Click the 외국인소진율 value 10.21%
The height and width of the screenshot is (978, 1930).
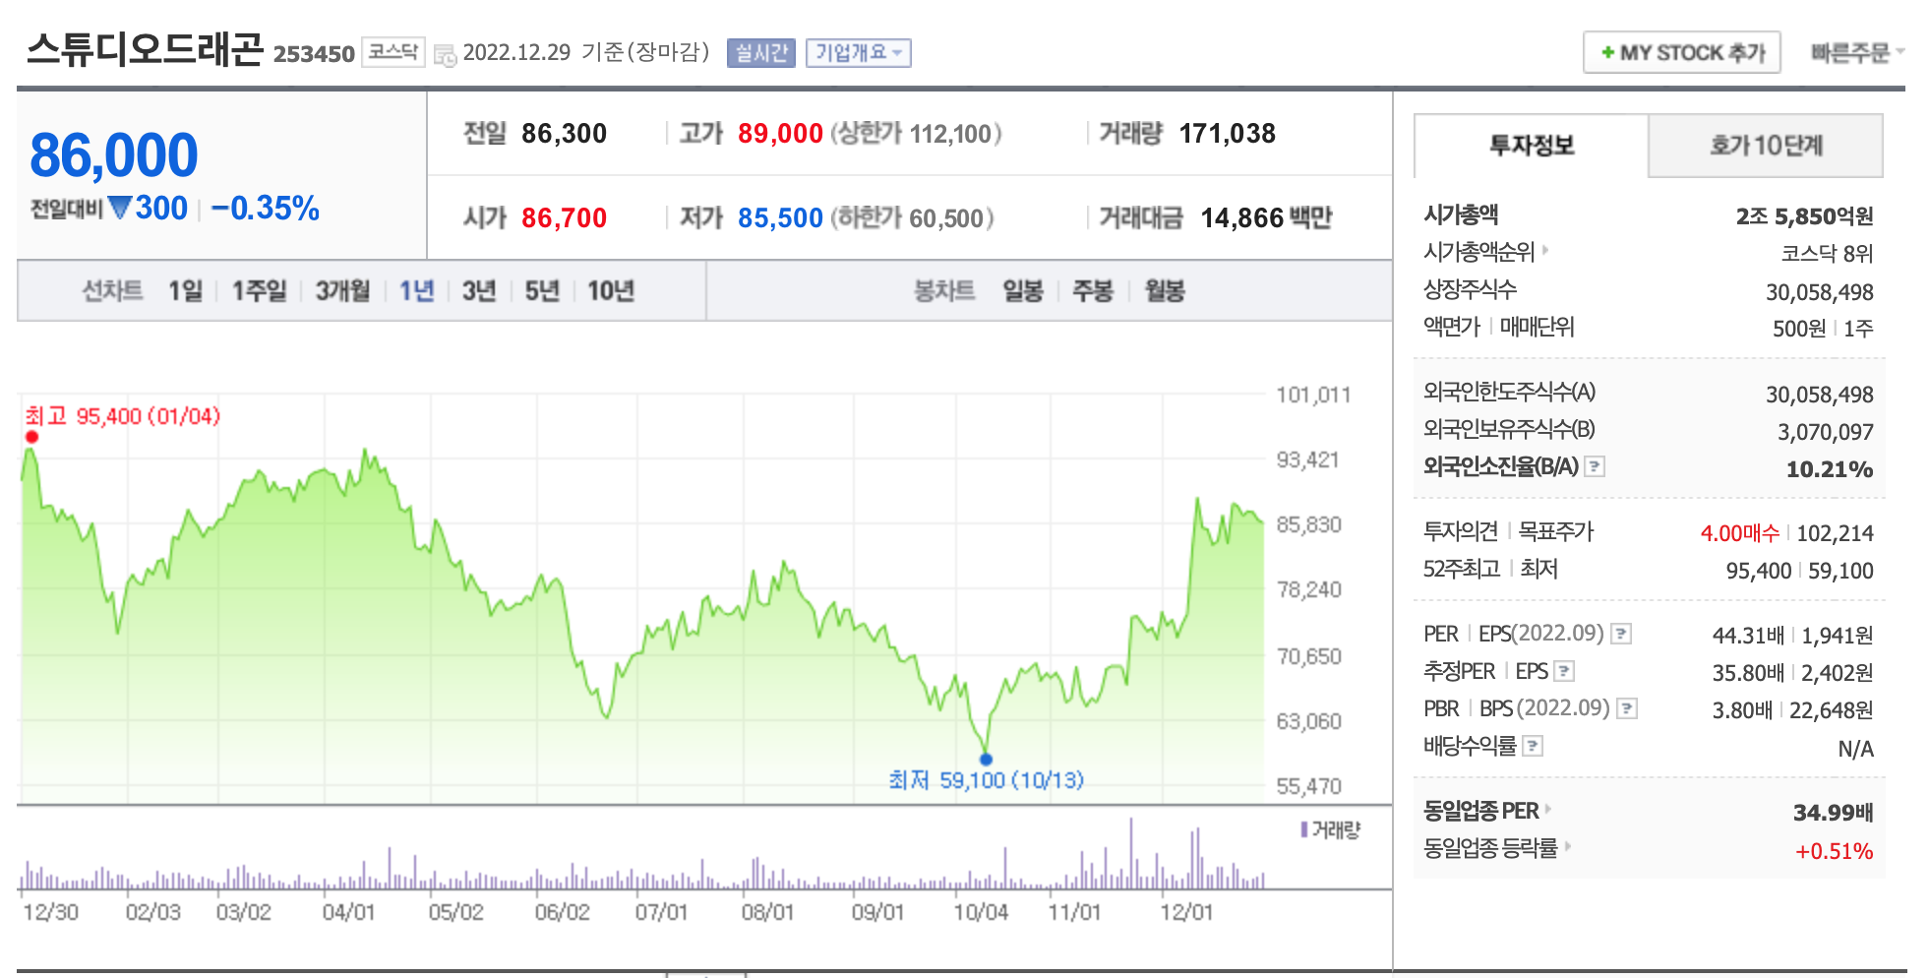tap(1830, 469)
